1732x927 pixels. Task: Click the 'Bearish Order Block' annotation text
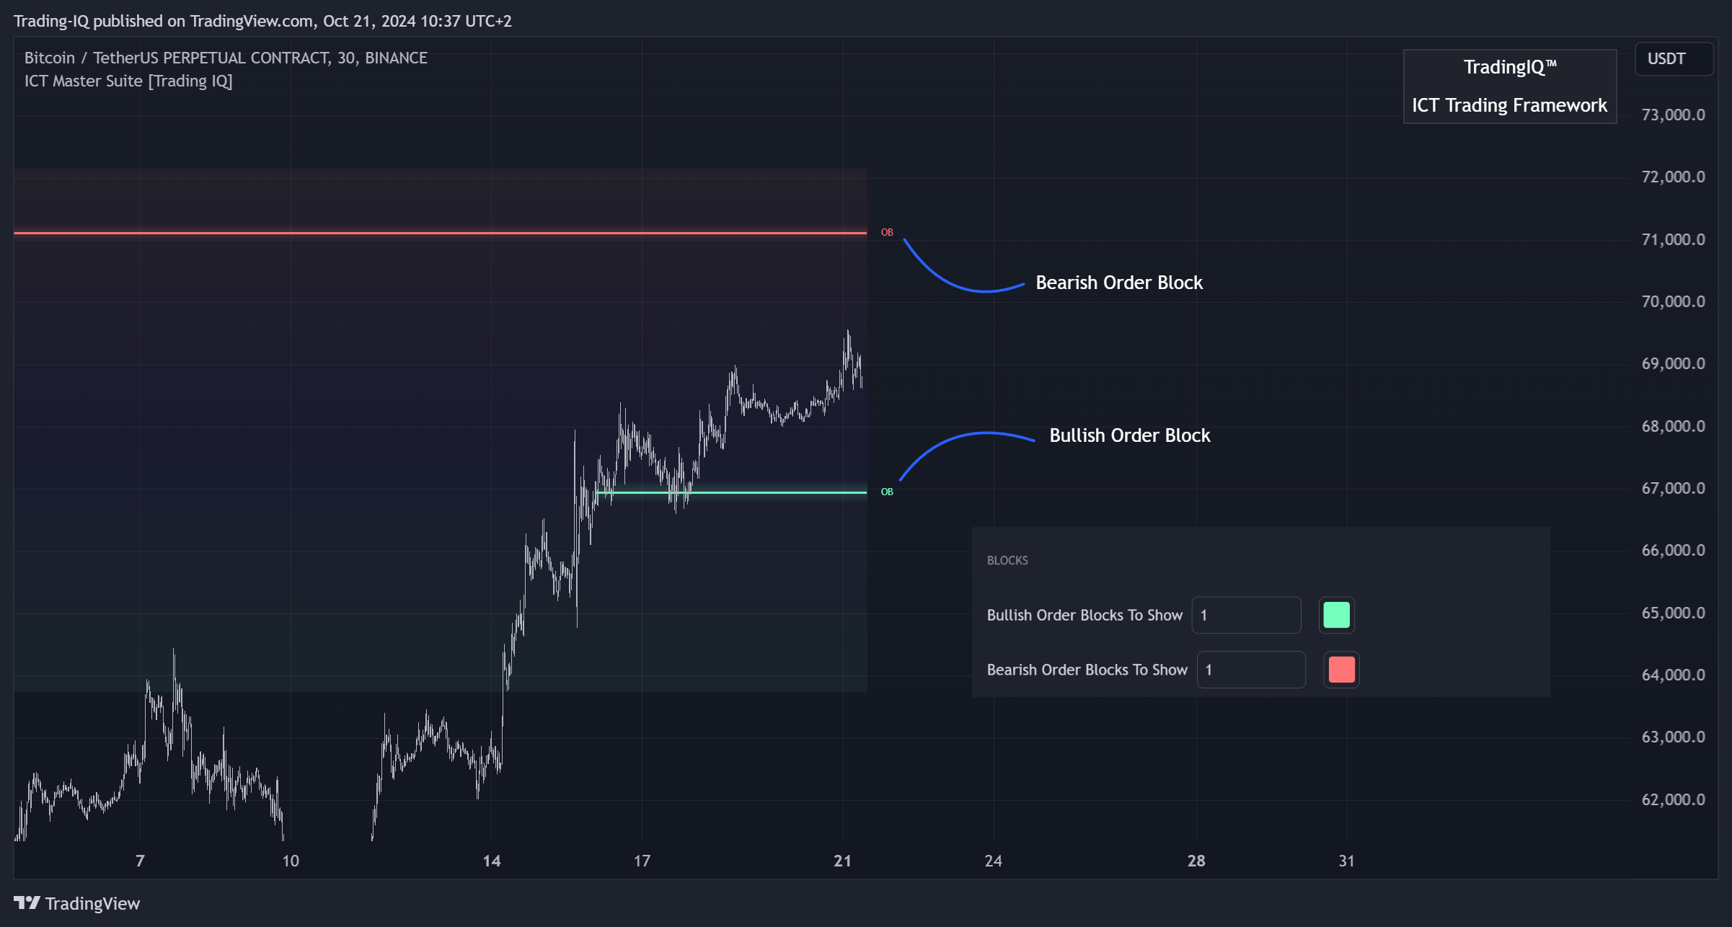1119,283
